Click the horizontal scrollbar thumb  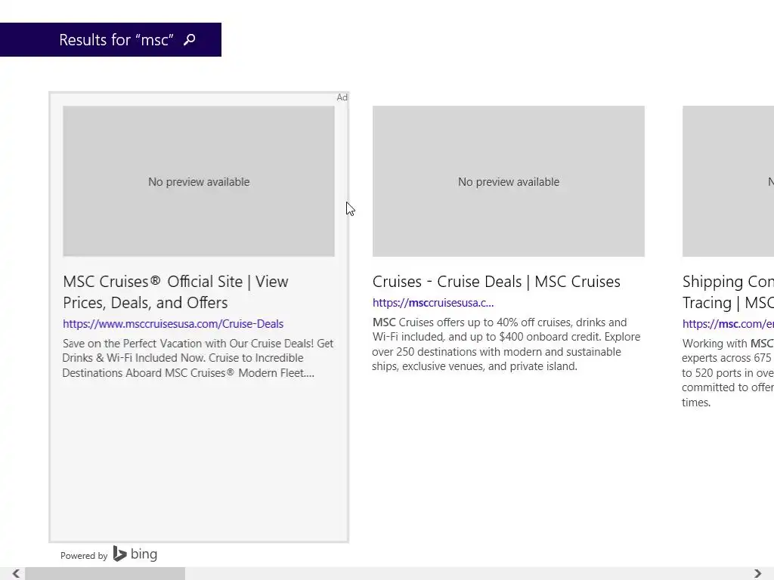105,574
